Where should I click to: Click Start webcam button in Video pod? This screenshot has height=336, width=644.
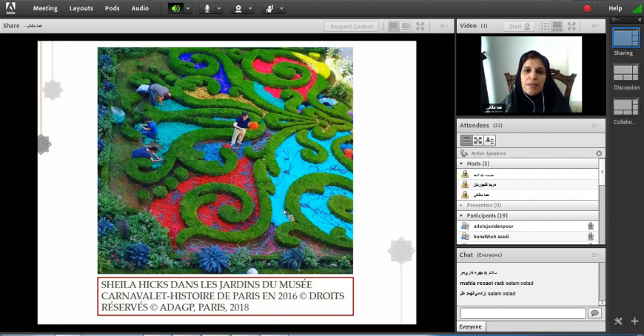[517, 26]
